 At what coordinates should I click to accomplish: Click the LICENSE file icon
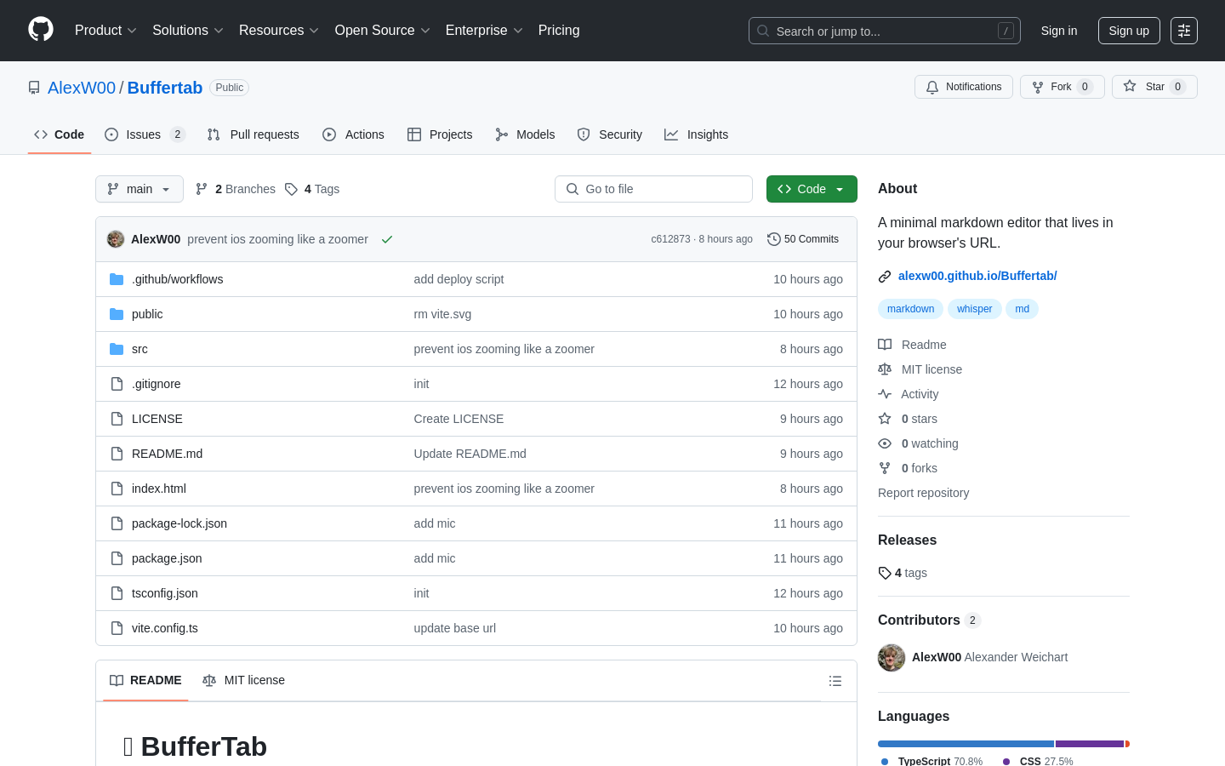117,419
